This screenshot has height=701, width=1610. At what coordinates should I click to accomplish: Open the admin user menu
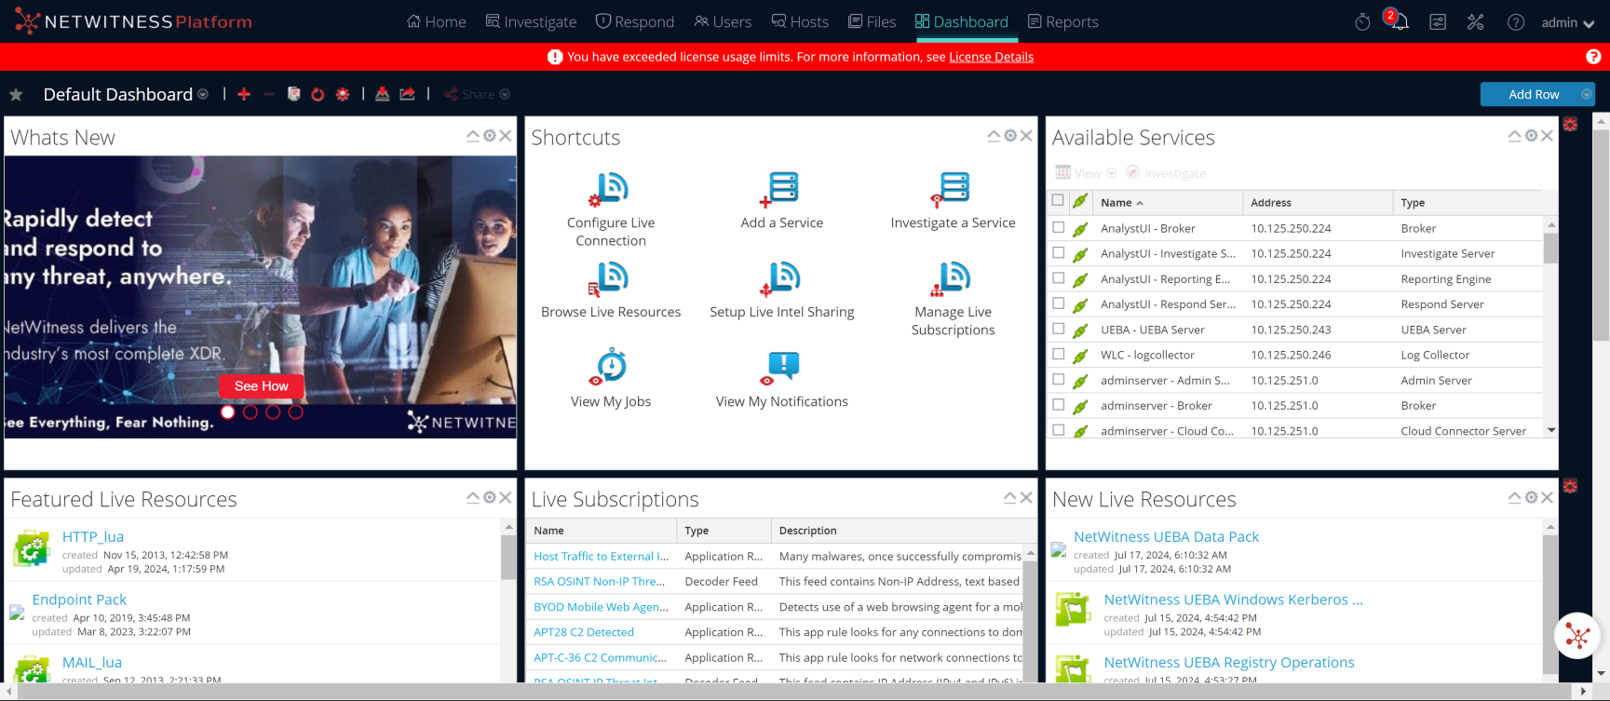[x=1568, y=22]
